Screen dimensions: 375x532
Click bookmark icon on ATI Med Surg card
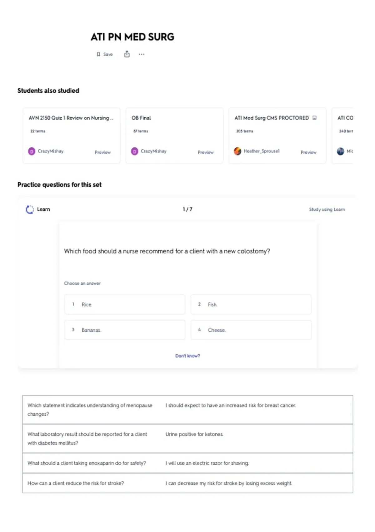pos(314,118)
